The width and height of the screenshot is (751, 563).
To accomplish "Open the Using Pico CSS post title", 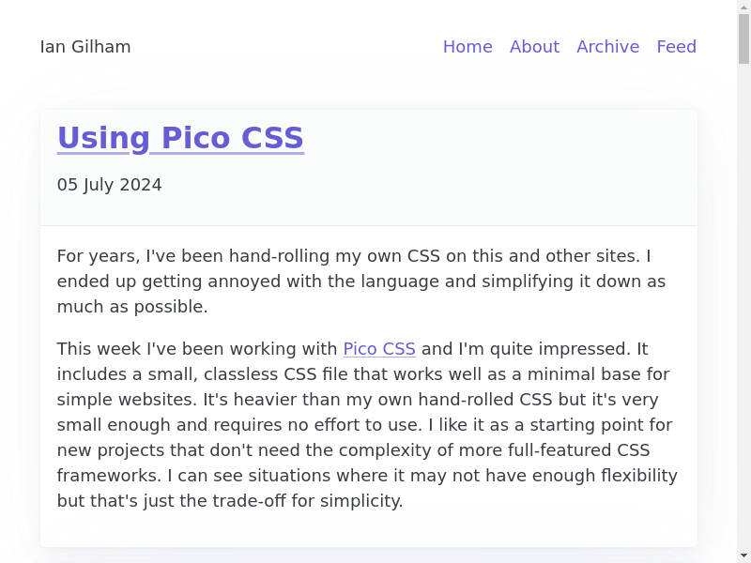I will pos(180,138).
